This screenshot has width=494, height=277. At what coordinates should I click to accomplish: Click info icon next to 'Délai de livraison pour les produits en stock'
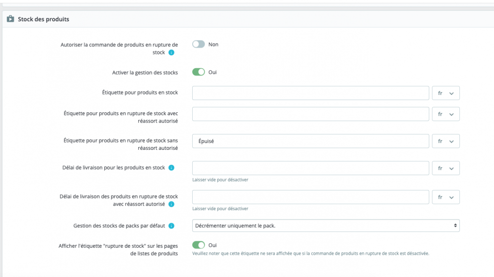coord(171,168)
